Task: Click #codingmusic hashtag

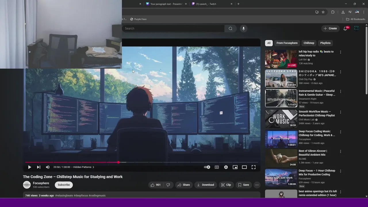Action: [x=97, y=195]
